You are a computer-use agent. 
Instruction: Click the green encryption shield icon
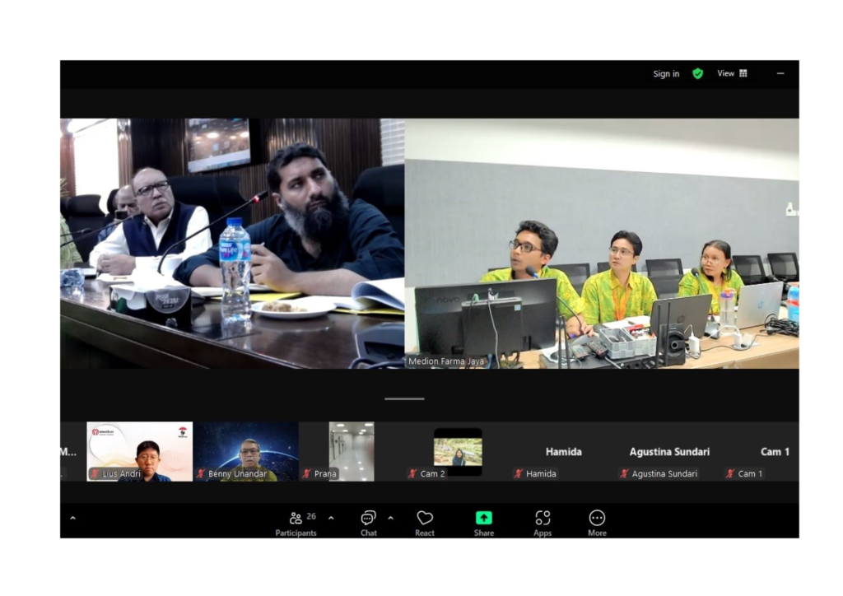(x=698, y=73)
